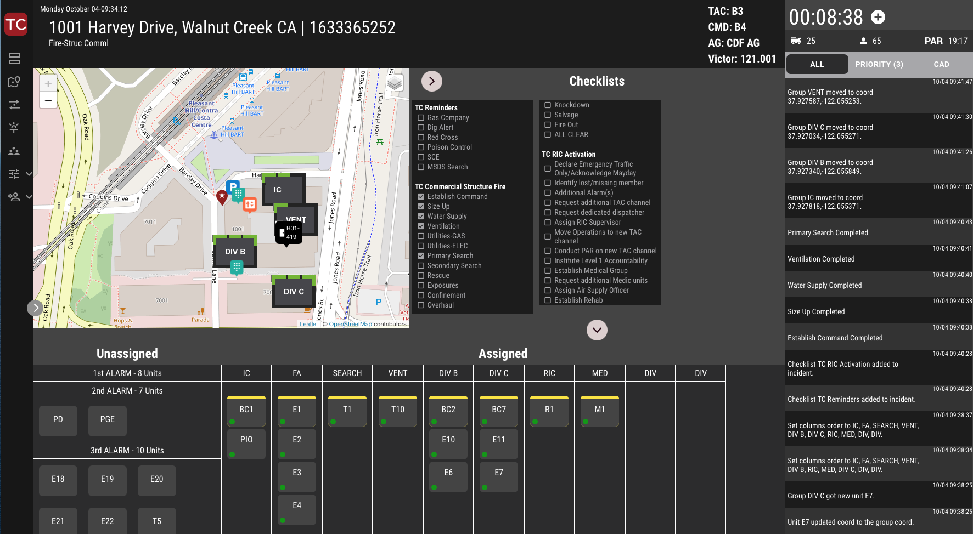Click the OpenStreetMap attribution link
This screenshot has height=534, width=973.
pos(351,323)
